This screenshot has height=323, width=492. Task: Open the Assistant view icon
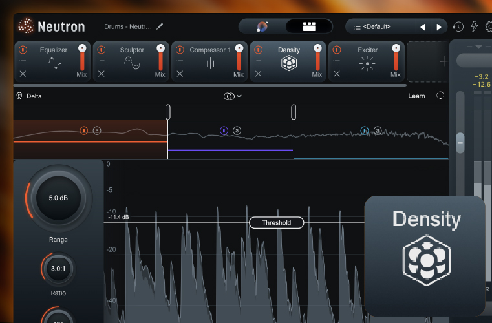pos(262,26)
